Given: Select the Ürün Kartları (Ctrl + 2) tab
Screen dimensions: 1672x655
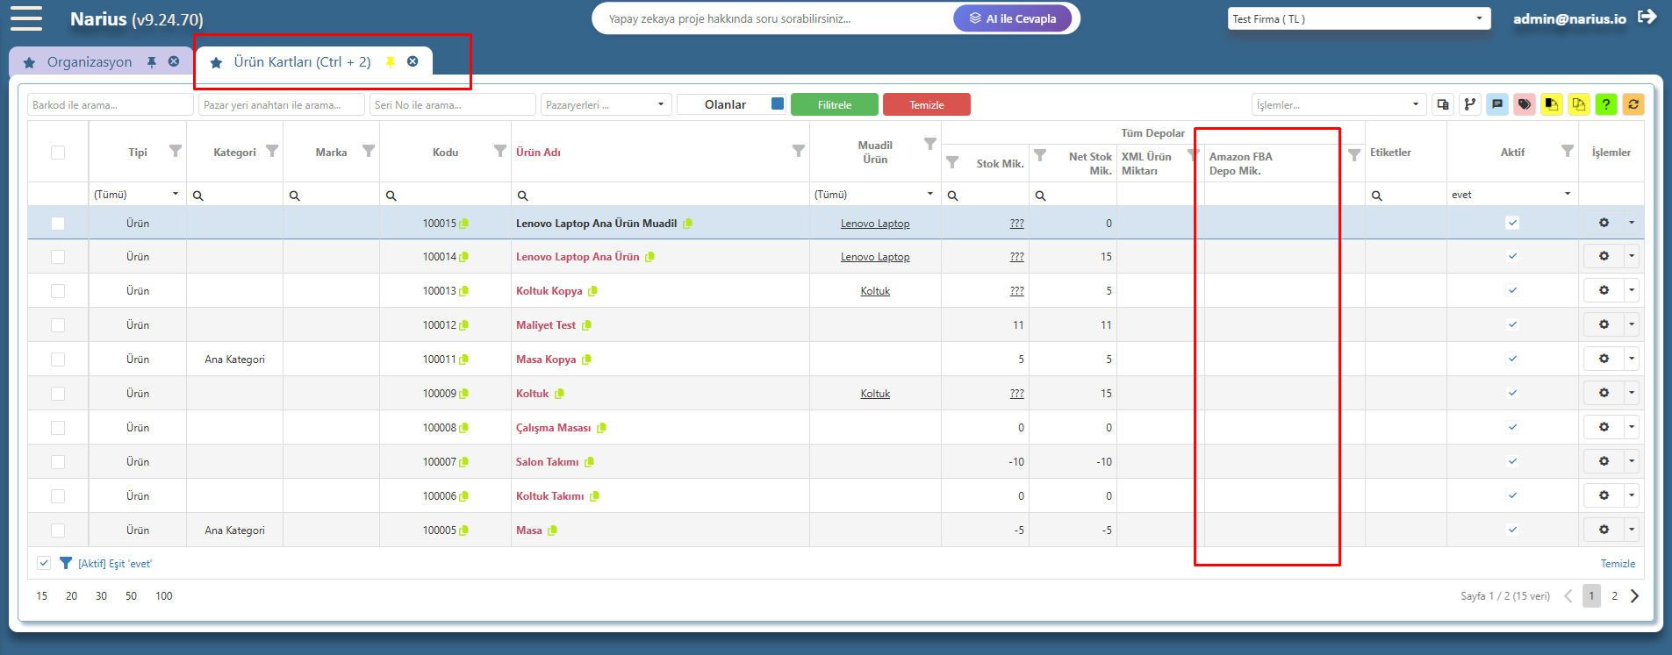Looking at the screenshot, I should tap(302, 62).
